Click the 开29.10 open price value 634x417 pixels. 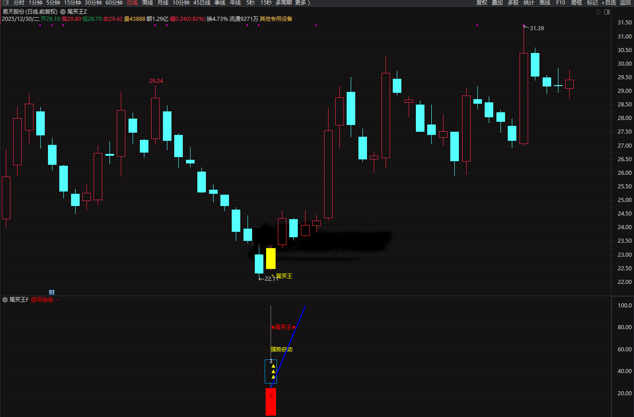(50, 19)
